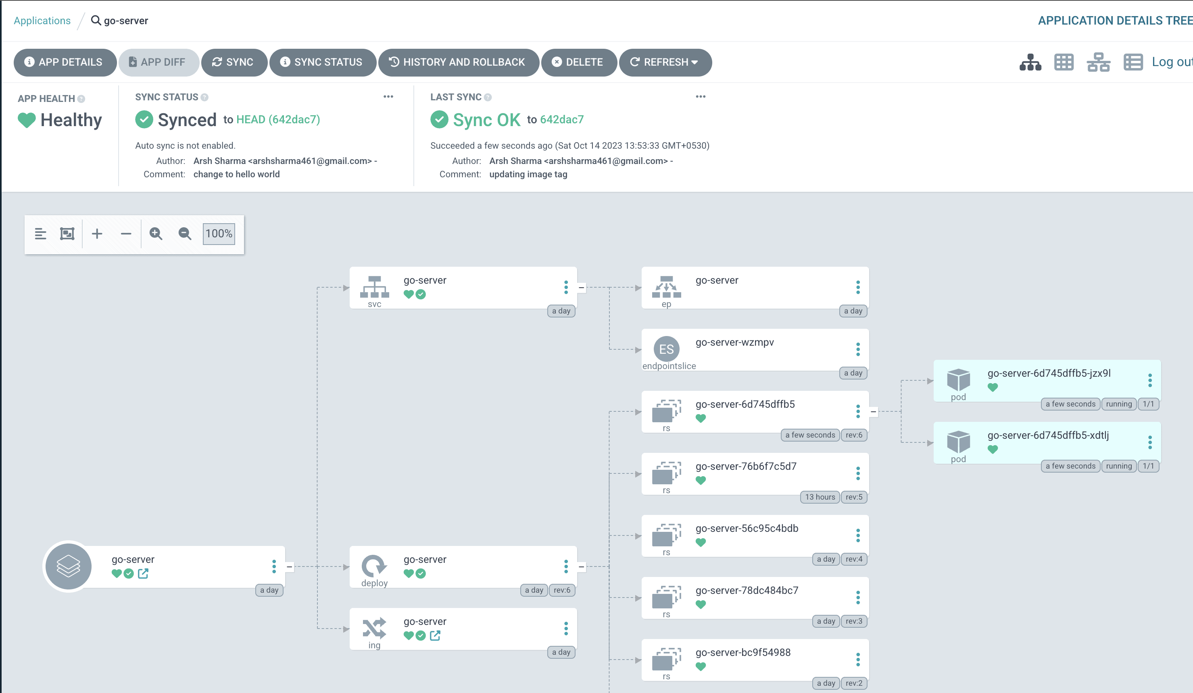Screen dimensions: 1193x693
Task: Select the grid view layout icon
Action: pyautogui.click(x=1064, y=62)
